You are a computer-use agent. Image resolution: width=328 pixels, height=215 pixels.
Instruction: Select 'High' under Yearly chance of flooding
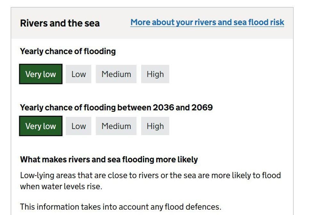click(155, 74)
